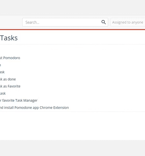Select the task ending 'st Pomodoro'
Image resolution: width=145 pixels, height=156 pixels.
[x=10, y=58]
